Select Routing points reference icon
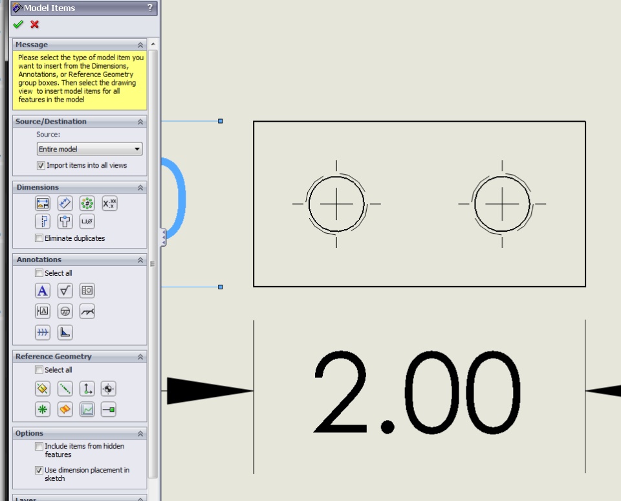The width and height of the screenshot is (621, 501). [108, 410]
